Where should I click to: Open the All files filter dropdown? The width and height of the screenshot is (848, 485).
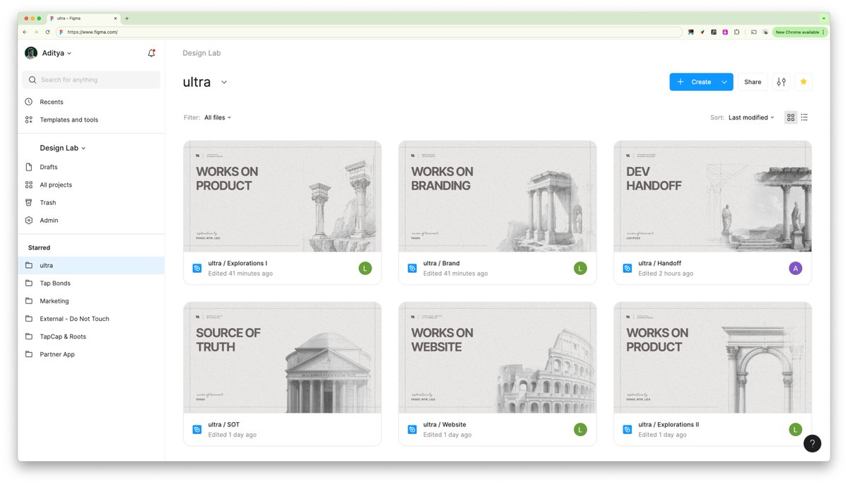[x=218, y=117]
